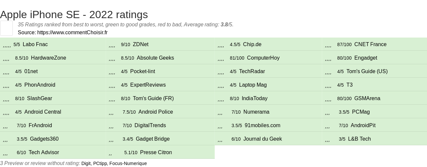
Task: Click the star rating icons beside Labo Fnac
Action: 7,45
